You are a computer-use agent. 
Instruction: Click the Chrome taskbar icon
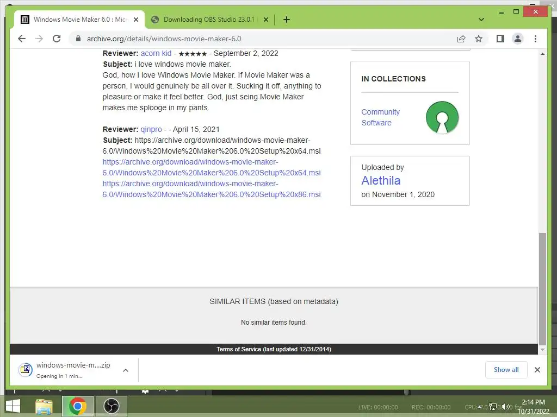click(x=77, y=406)
